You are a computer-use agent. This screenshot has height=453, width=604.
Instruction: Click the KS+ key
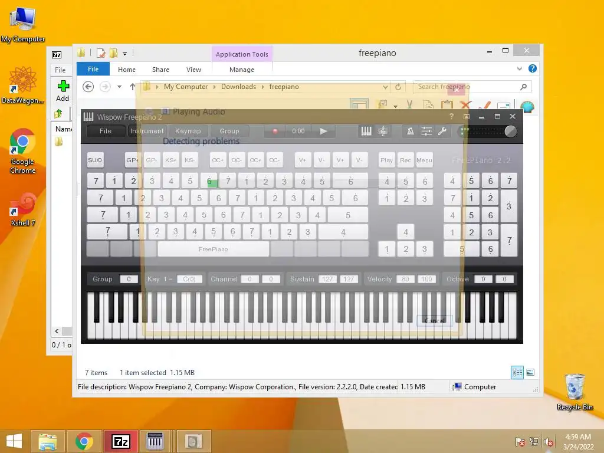coord(170,160)
